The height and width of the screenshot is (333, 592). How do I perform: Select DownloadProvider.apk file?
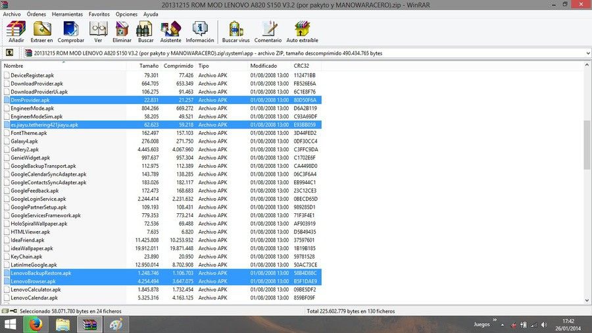[x=37, y=84]
